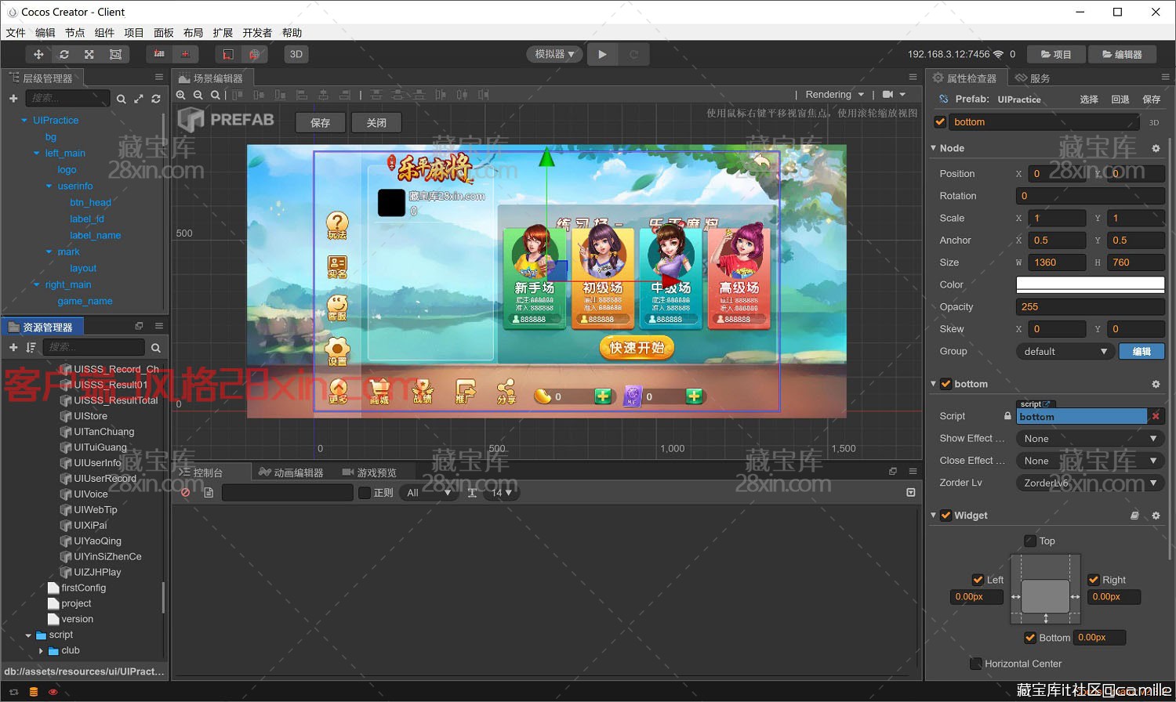Viewport: 1176px width, 702px height.
Task: Click the Prefab 选择 link
Action: click(x=1089, y=100)
